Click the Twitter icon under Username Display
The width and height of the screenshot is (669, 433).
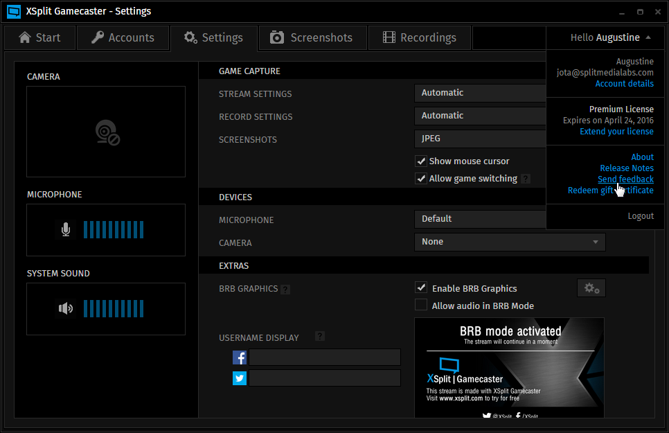click(x=240, y=378)
